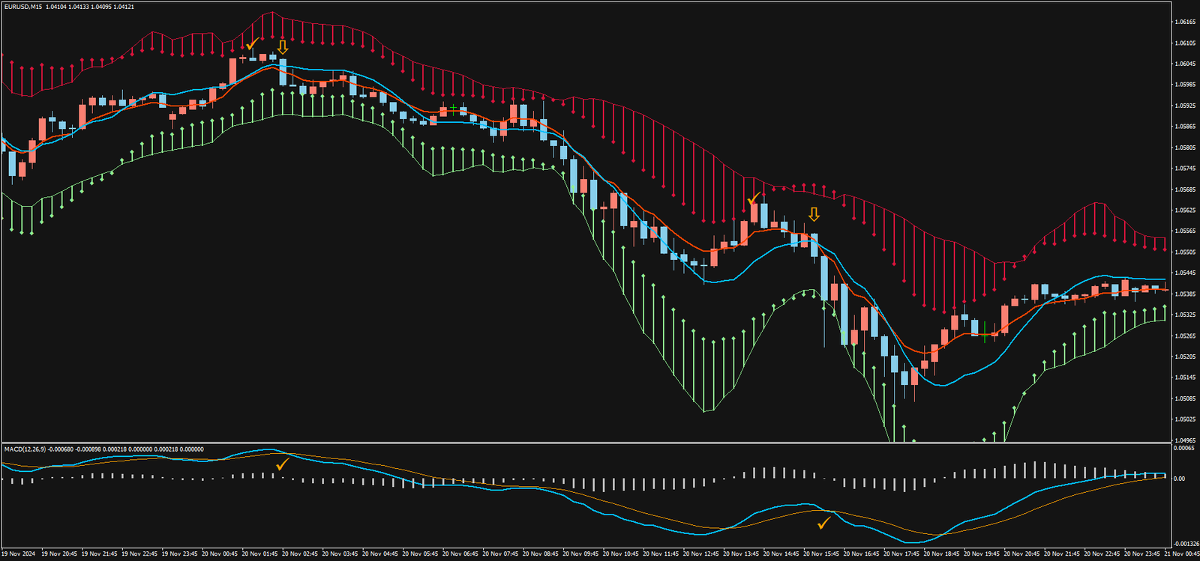Click the MACD(12,26,9) indicator label
The width and height of the screenshot is (1200, 561).
(x=25, y=449)
